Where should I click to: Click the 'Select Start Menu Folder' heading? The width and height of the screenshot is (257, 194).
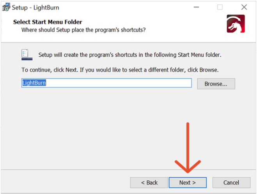coord(48,22)
